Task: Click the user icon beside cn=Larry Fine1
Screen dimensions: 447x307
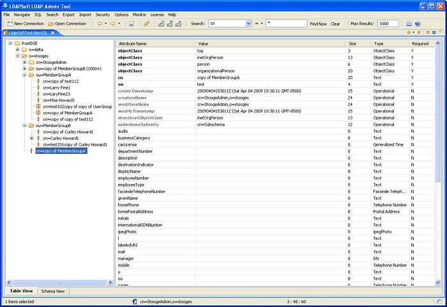Action: point(38,87)
